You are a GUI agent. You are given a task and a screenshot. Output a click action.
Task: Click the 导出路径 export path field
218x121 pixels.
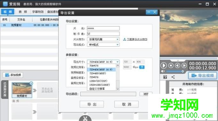(108, 94)
